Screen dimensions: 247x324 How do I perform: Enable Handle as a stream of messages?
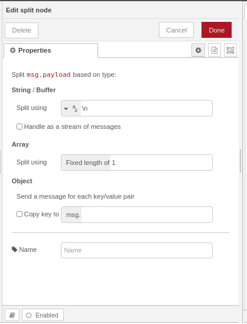point(19,127)
